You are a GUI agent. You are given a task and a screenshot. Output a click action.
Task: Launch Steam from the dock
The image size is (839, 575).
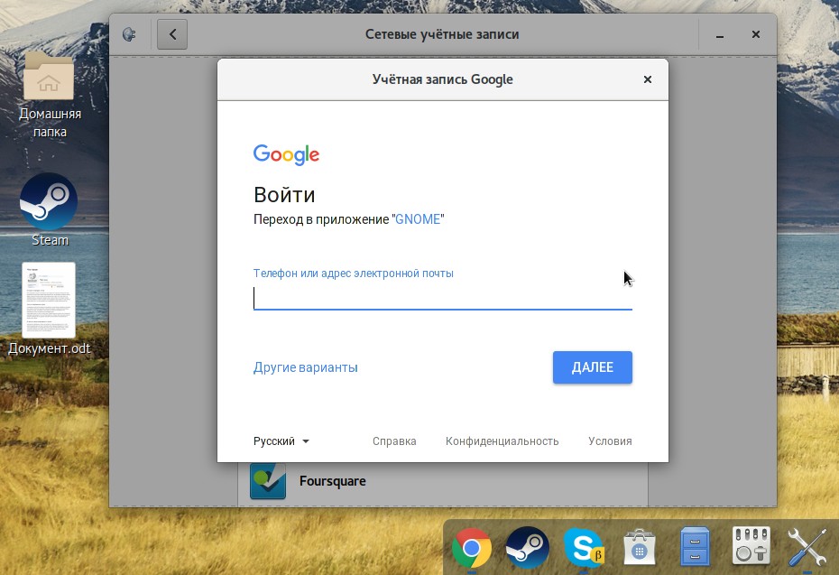point(528,548)
